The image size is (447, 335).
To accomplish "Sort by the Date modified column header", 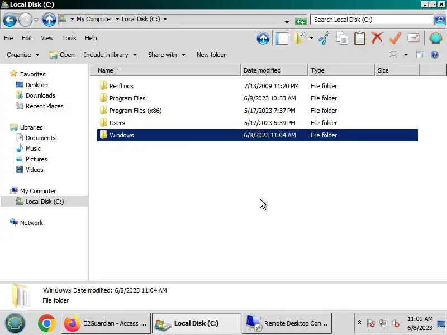I will click(x=274, y=70).
